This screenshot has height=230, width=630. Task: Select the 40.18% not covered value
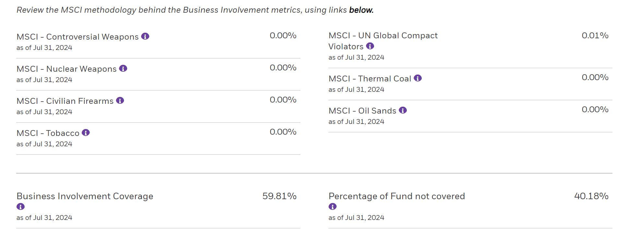(x=591, y=196)
